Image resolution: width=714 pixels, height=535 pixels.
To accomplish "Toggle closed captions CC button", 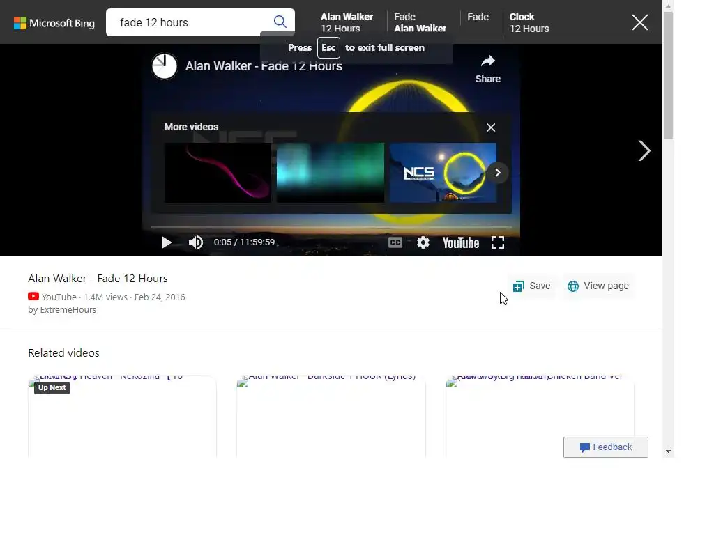I will (x=395, y=242).
